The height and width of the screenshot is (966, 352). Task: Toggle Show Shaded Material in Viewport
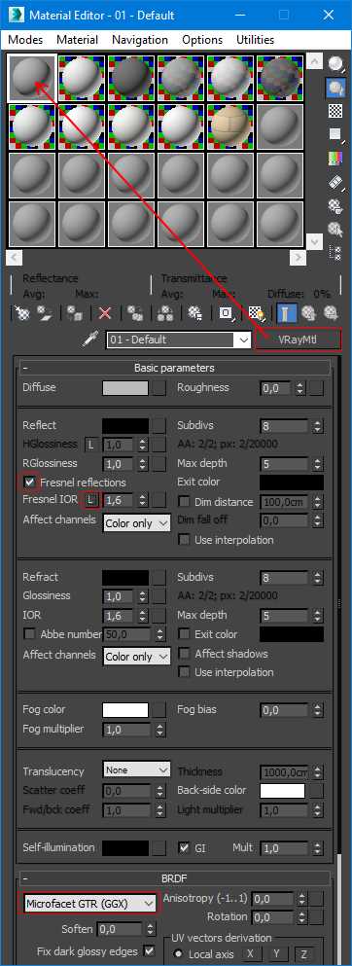257,313
